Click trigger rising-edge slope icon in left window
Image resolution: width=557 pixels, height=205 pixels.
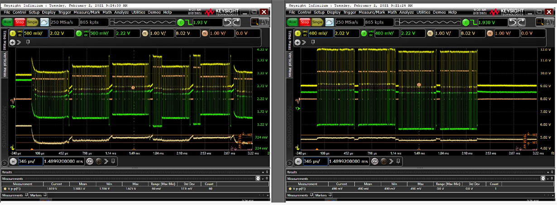pos(188,22)
